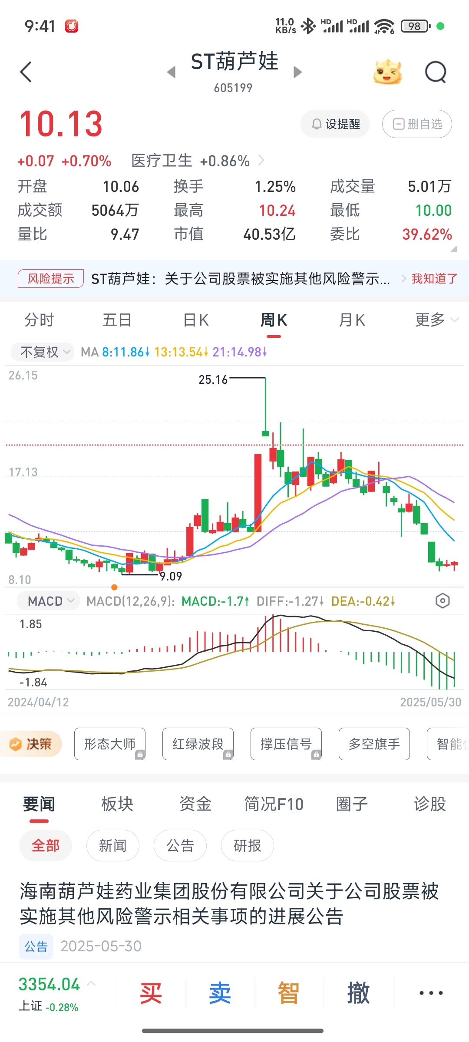The width and height of the screenshot is (469, 1042).
Task: Open the 要闻 news tab
Action: point(39,804)
